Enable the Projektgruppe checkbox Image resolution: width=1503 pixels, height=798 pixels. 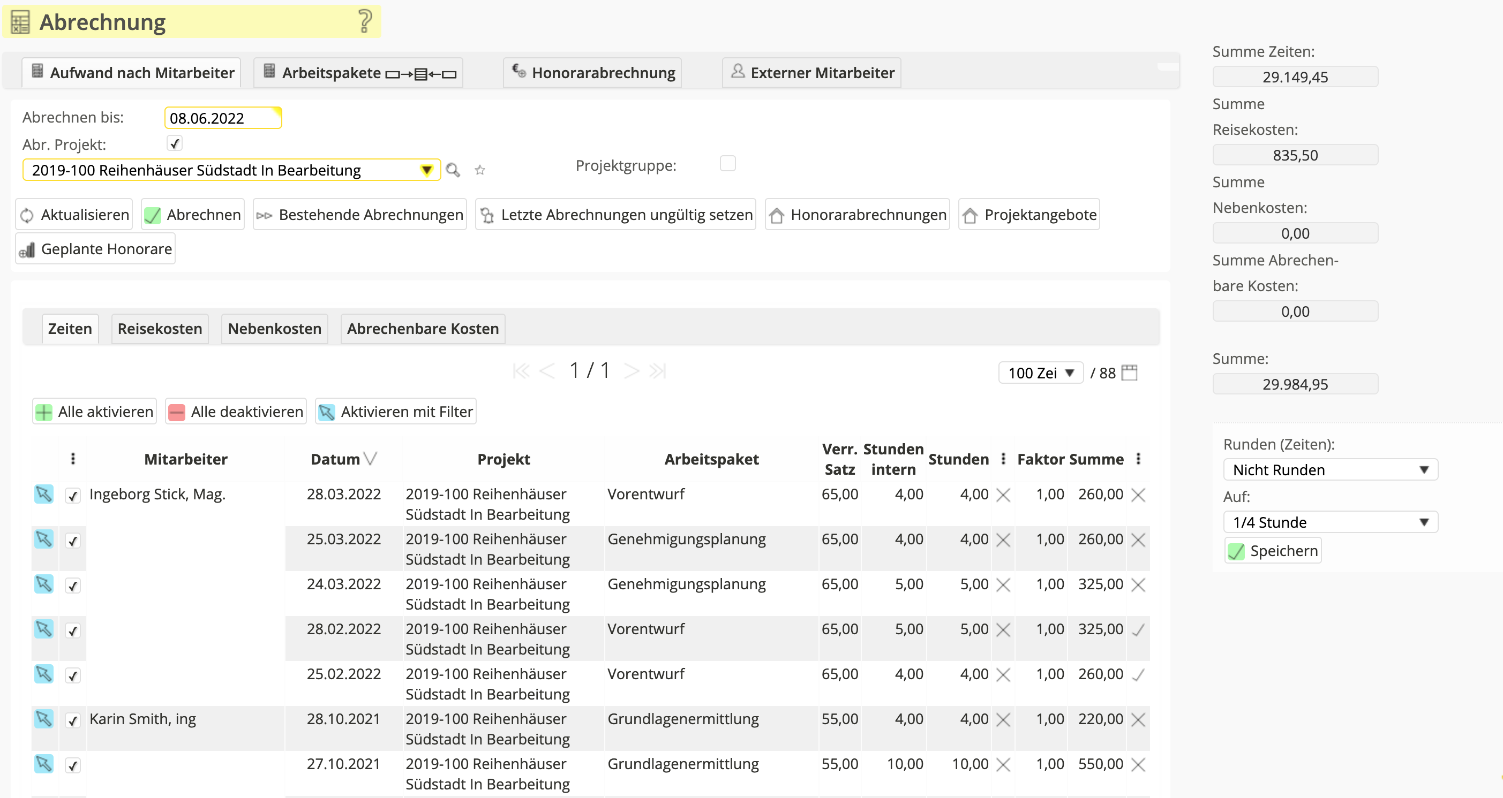click(x=727, y=163)
